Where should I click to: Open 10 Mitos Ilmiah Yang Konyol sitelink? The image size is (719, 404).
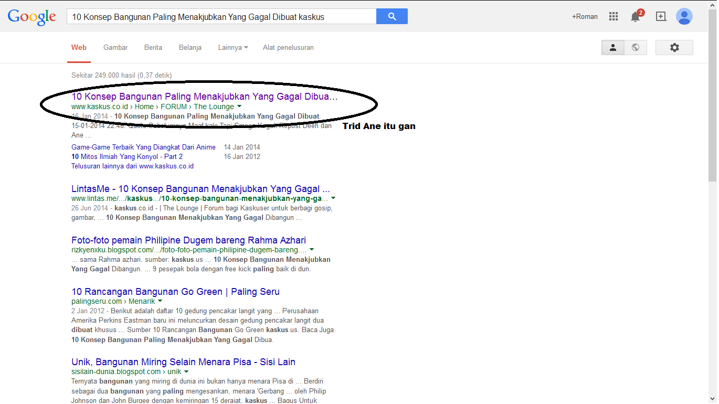(x=127, y=156)
